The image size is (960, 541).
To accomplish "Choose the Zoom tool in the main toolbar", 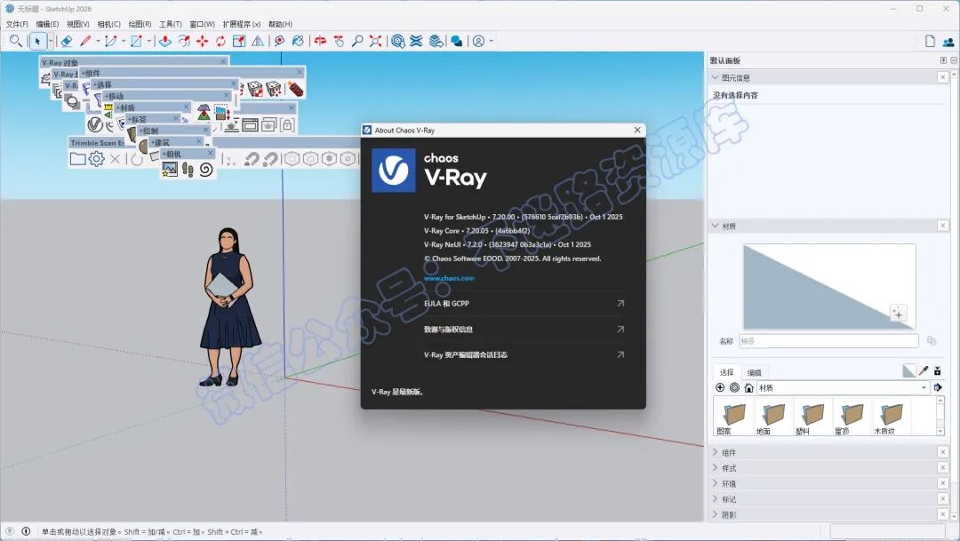I will point(357,41).
